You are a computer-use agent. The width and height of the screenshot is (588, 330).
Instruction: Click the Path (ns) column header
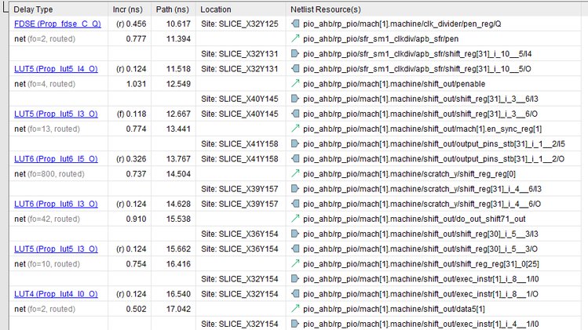tap(173, 9)
